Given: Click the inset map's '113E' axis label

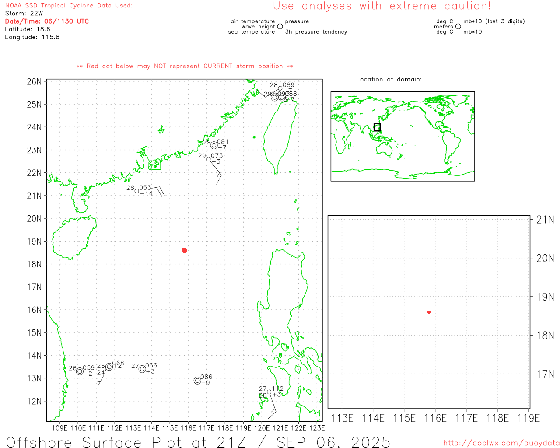Looking at the screenshot, I should pos(342,418).
